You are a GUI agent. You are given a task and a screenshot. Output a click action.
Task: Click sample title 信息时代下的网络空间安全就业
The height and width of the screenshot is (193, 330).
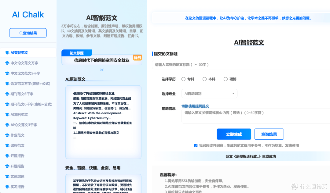[102, 60]
